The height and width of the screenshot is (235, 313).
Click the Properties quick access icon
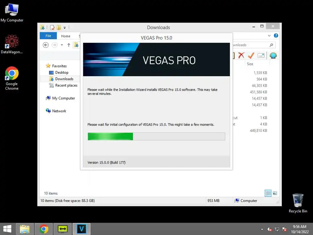point(52,27)
